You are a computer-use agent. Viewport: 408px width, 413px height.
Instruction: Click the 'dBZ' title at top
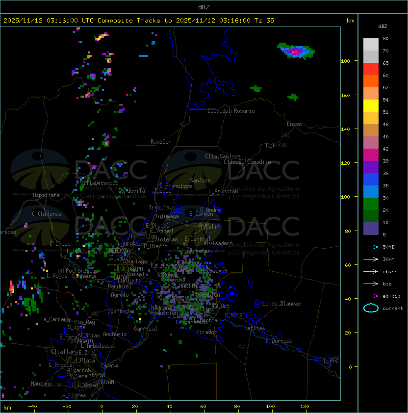coord(204,7)
